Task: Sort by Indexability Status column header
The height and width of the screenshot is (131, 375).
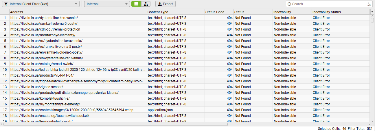Action: tap(341, 12)
